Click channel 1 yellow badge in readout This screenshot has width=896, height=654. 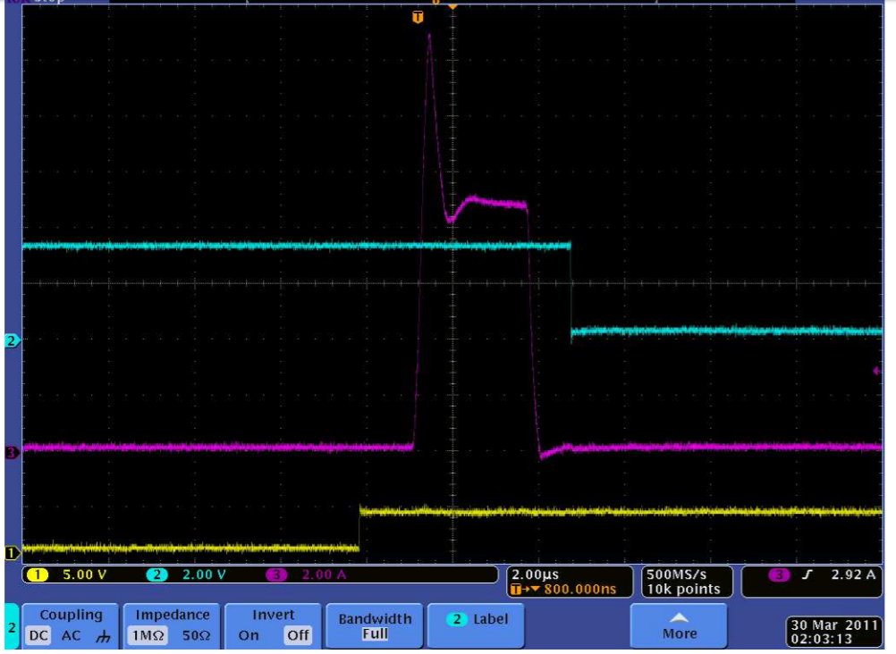pos(38,574)
